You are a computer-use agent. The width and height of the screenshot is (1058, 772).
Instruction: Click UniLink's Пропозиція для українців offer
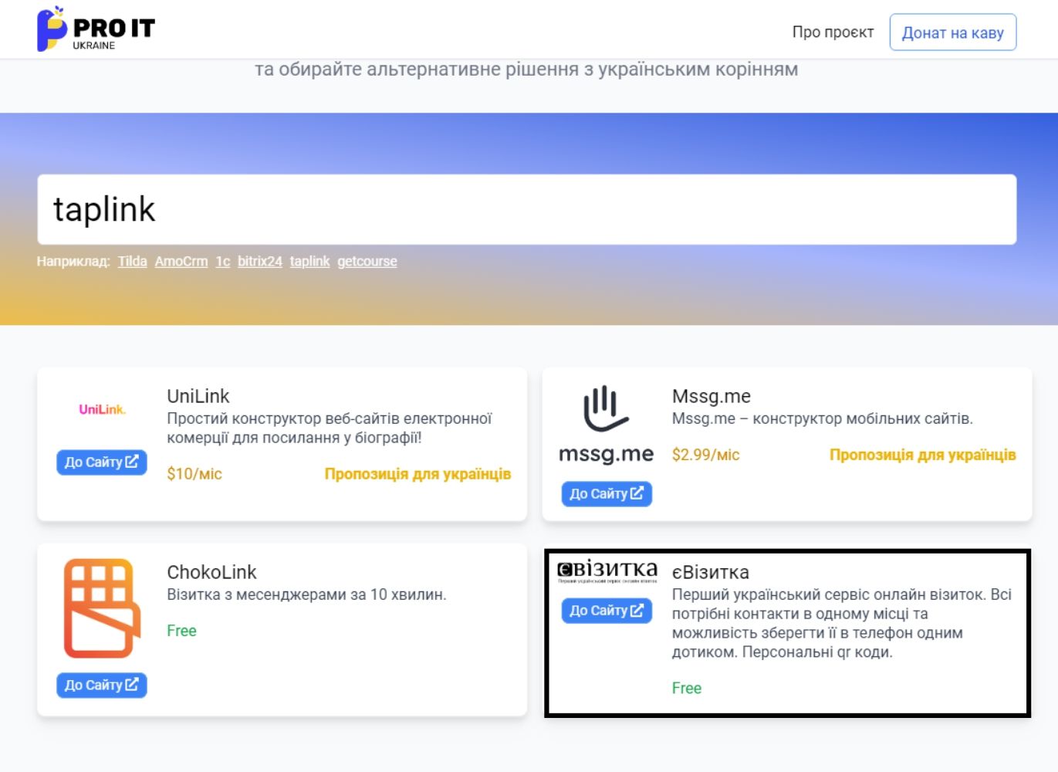417,474
